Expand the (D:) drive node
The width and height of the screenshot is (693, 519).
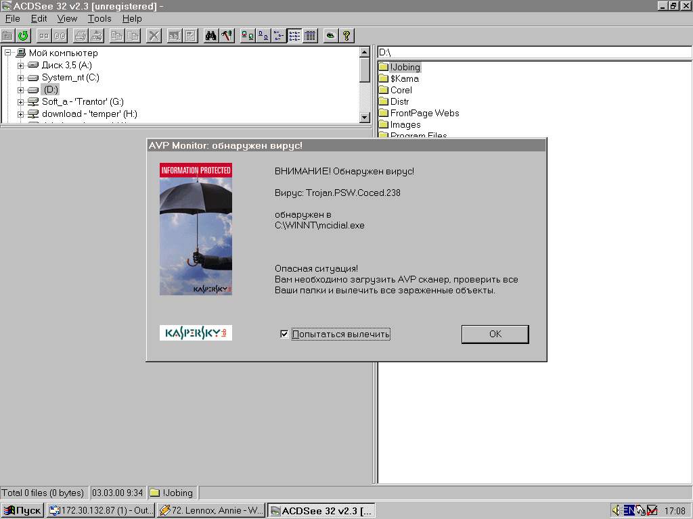pyautogui.click(x=20, y=90)
